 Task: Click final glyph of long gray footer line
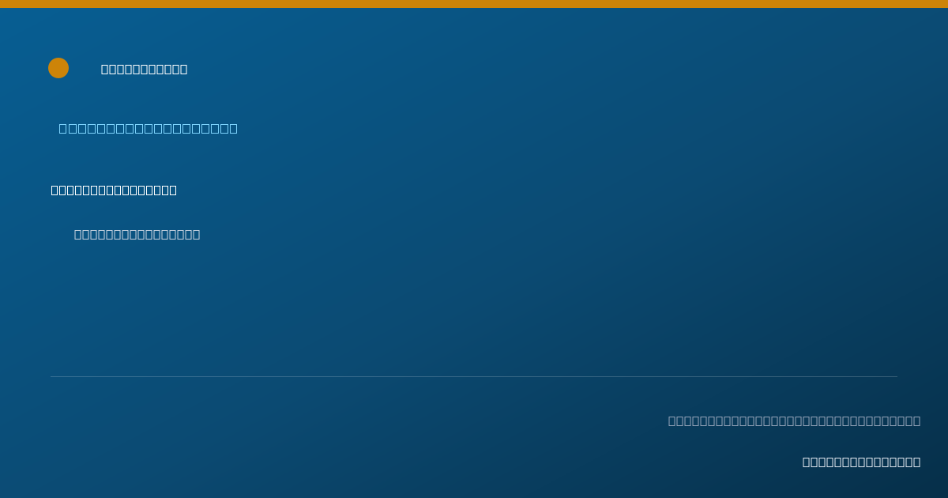click(x=916, y=421)
